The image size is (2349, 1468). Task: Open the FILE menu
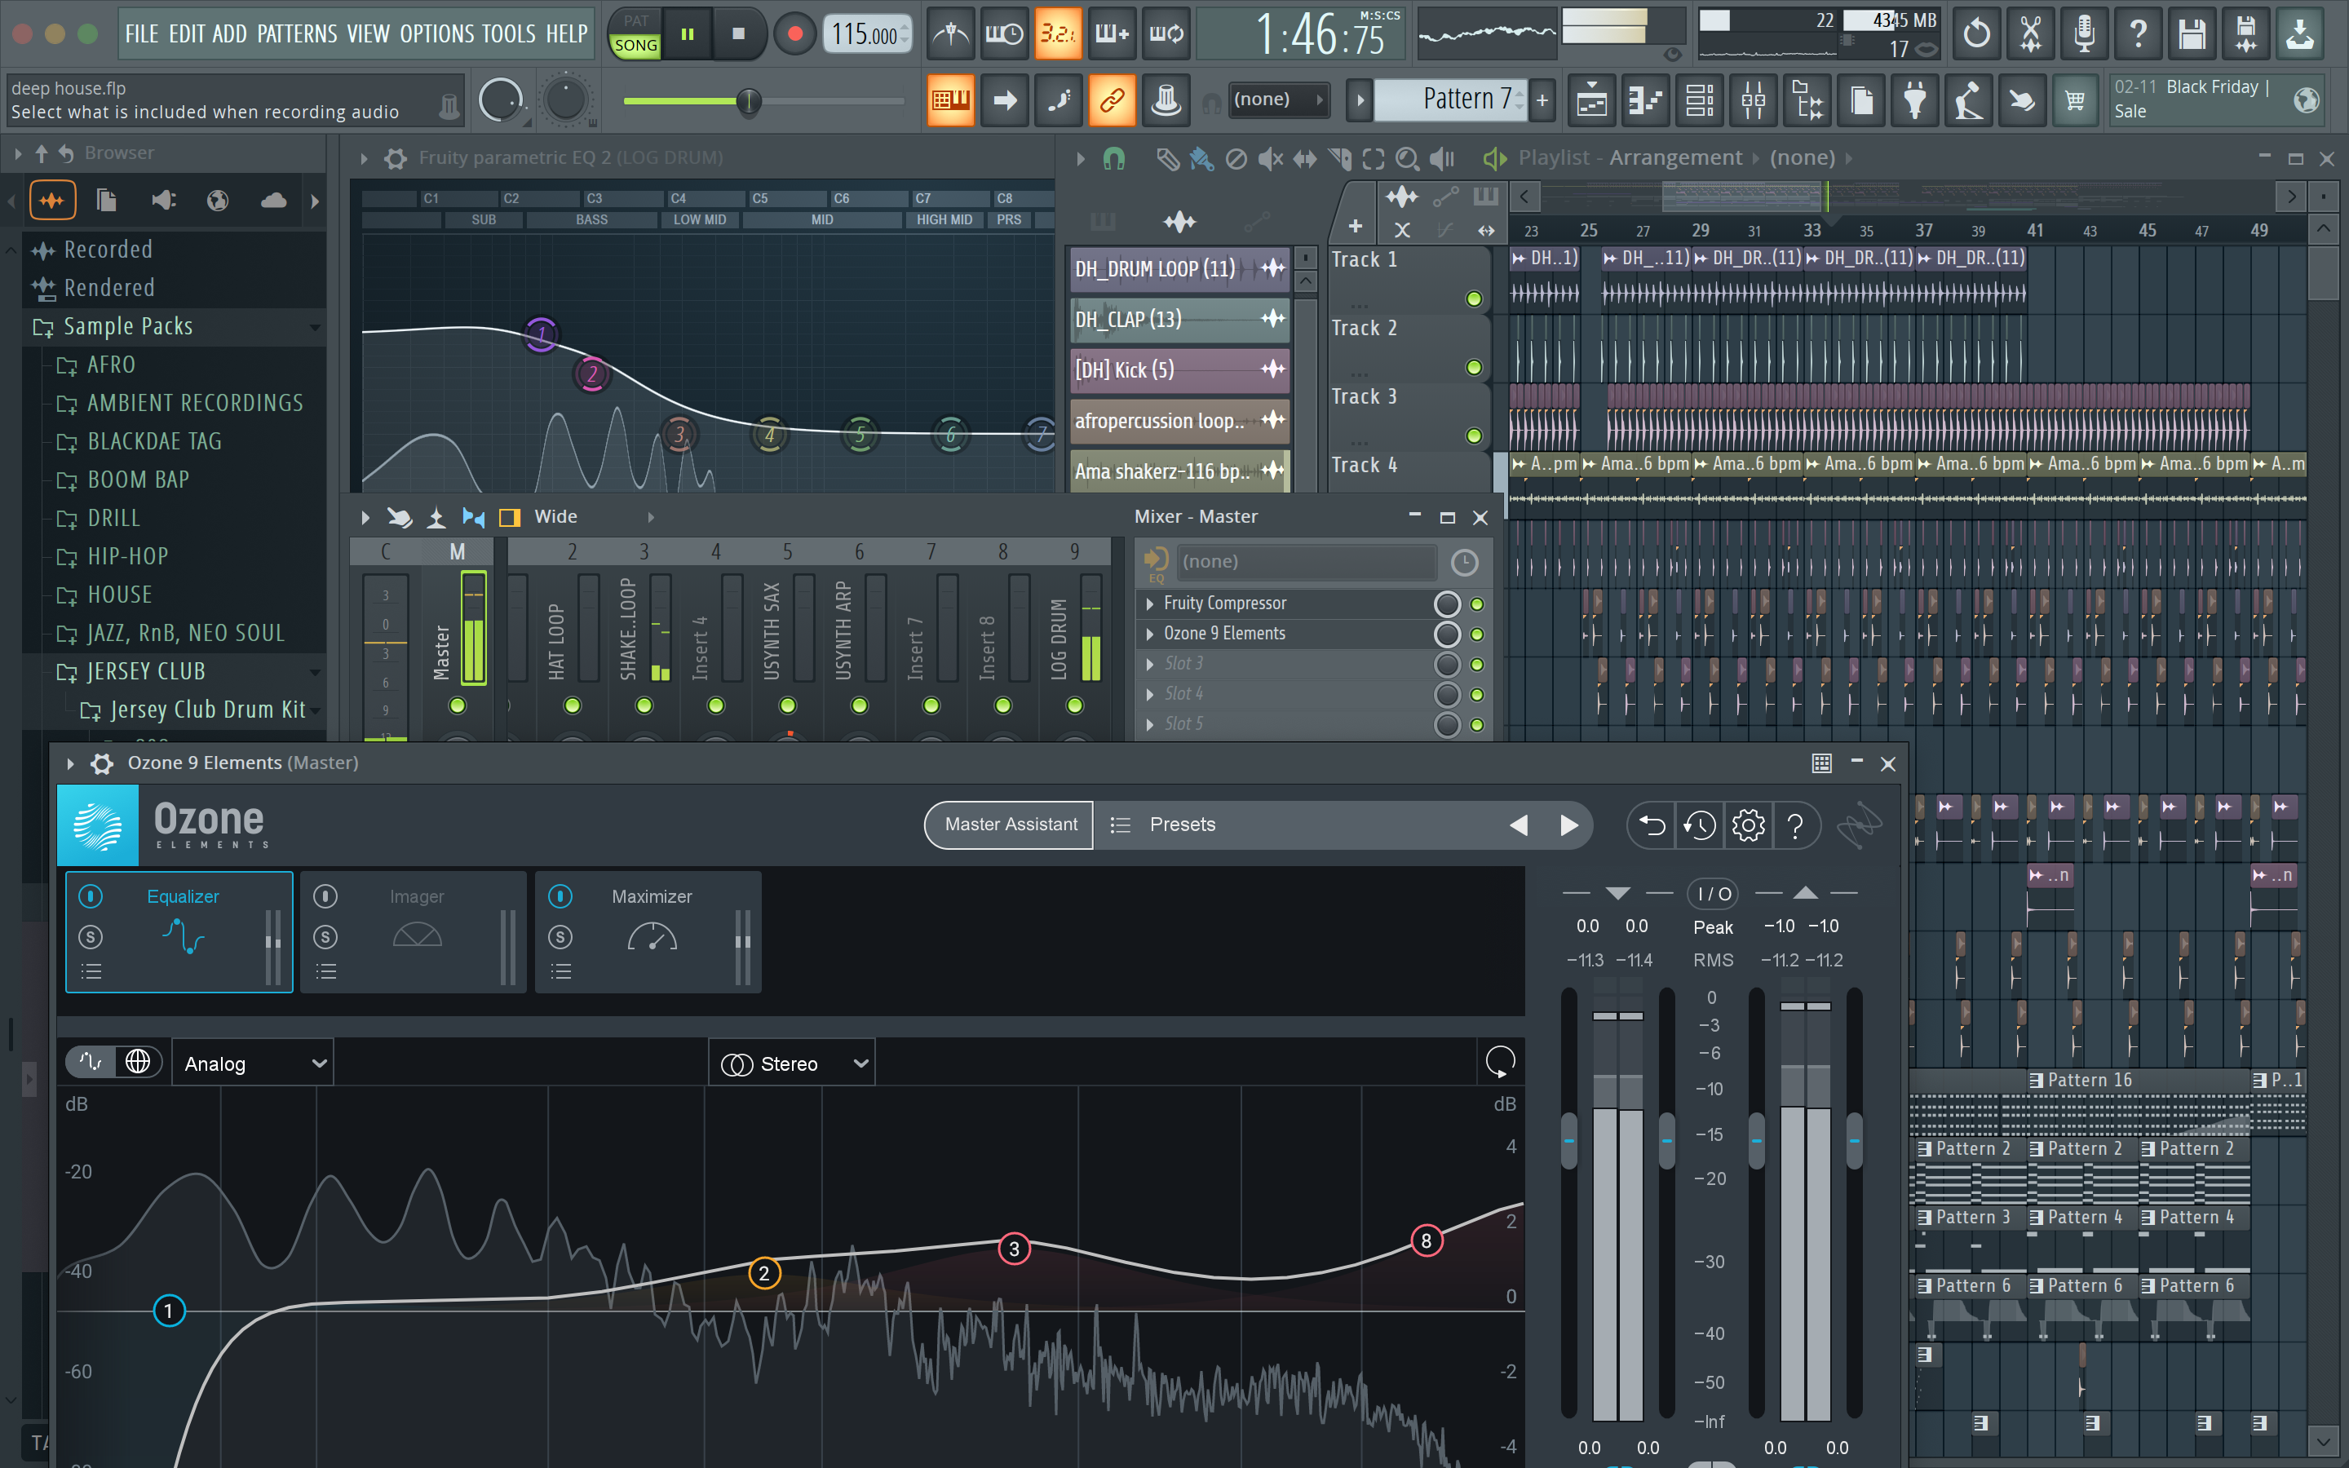pos(142,34)
